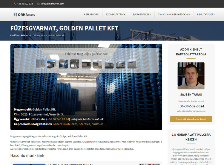Open the third gallery thumbnail with blue pallets

tap(63, 64)
